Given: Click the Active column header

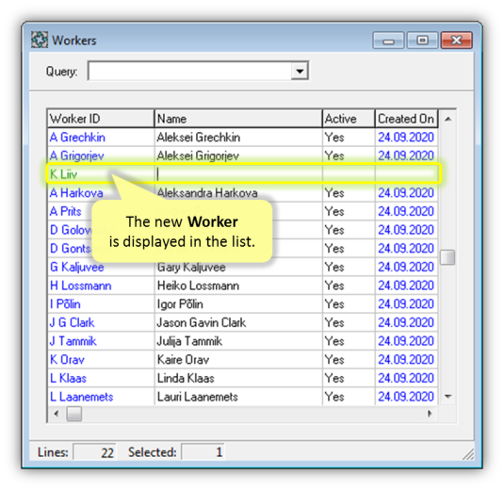Looking at the screenshot, I should pyautogui.click(x=349, y=119).
